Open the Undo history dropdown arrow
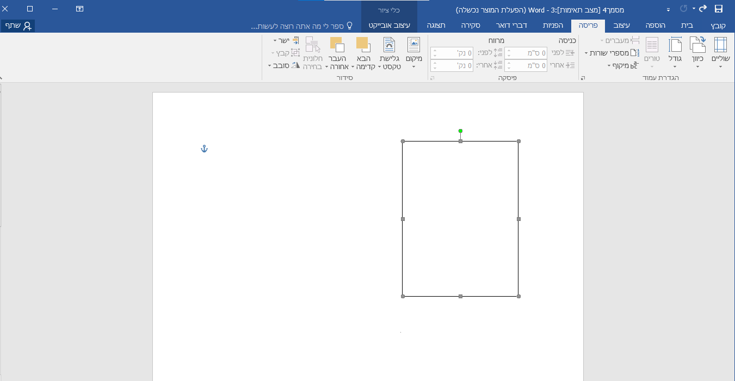 (693, 9)
